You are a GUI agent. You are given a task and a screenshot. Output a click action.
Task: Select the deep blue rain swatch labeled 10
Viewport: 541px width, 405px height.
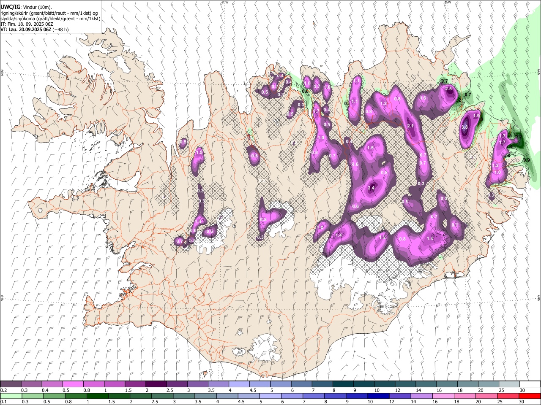pos(378,396)
